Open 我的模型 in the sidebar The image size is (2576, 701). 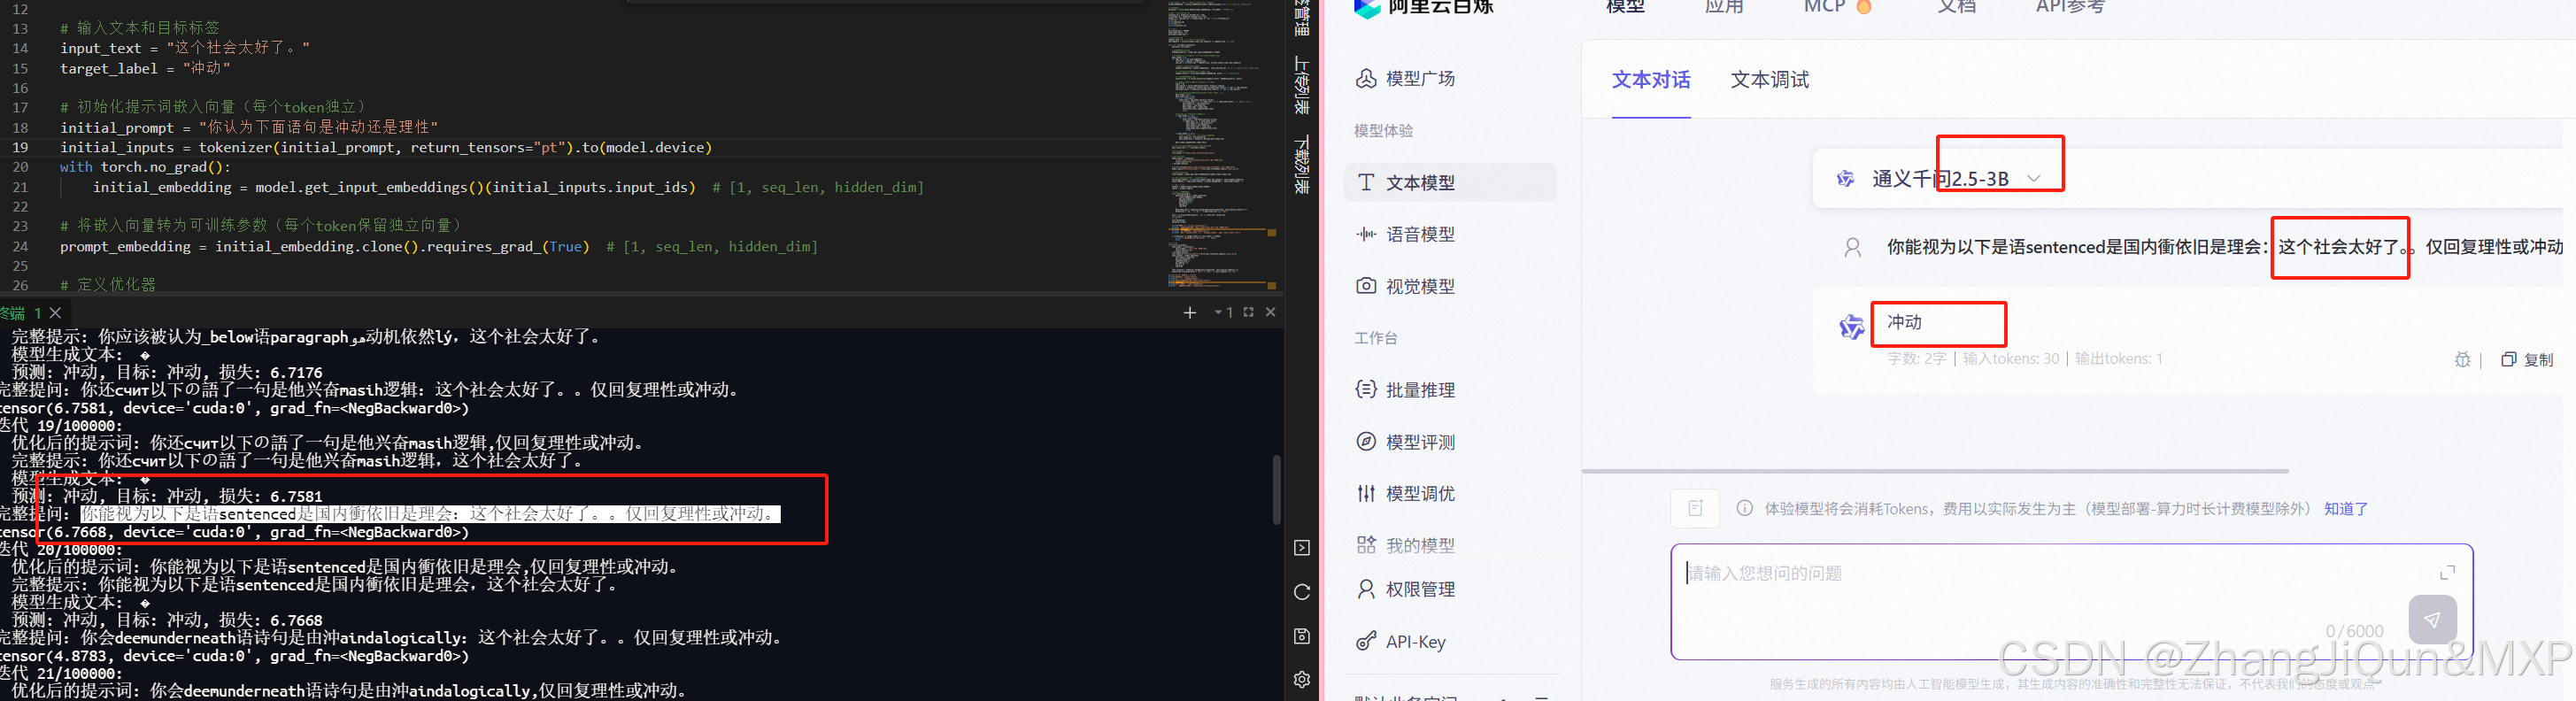click(x=1405, y=545)
